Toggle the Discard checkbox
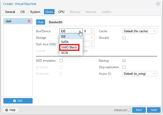Image resolution: width=163 pixels, height=115 pixels. [124, 38]
